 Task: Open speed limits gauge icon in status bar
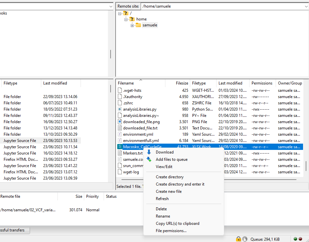245,239
